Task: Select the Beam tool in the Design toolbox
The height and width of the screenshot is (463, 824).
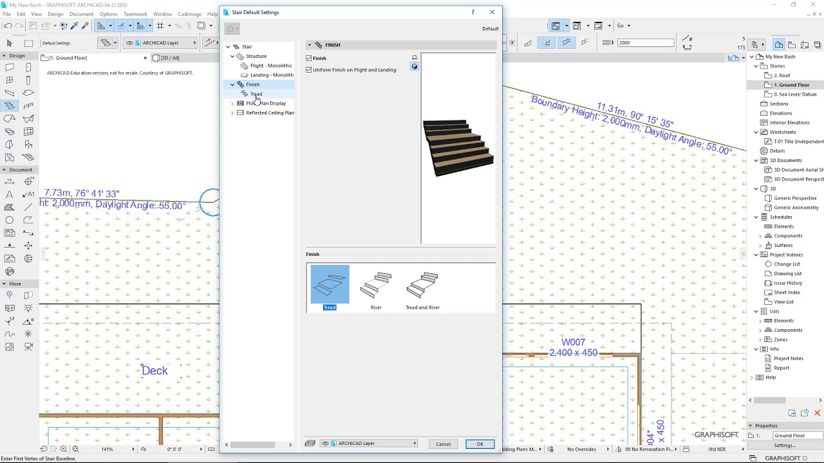Action: [x=10, y=93]
